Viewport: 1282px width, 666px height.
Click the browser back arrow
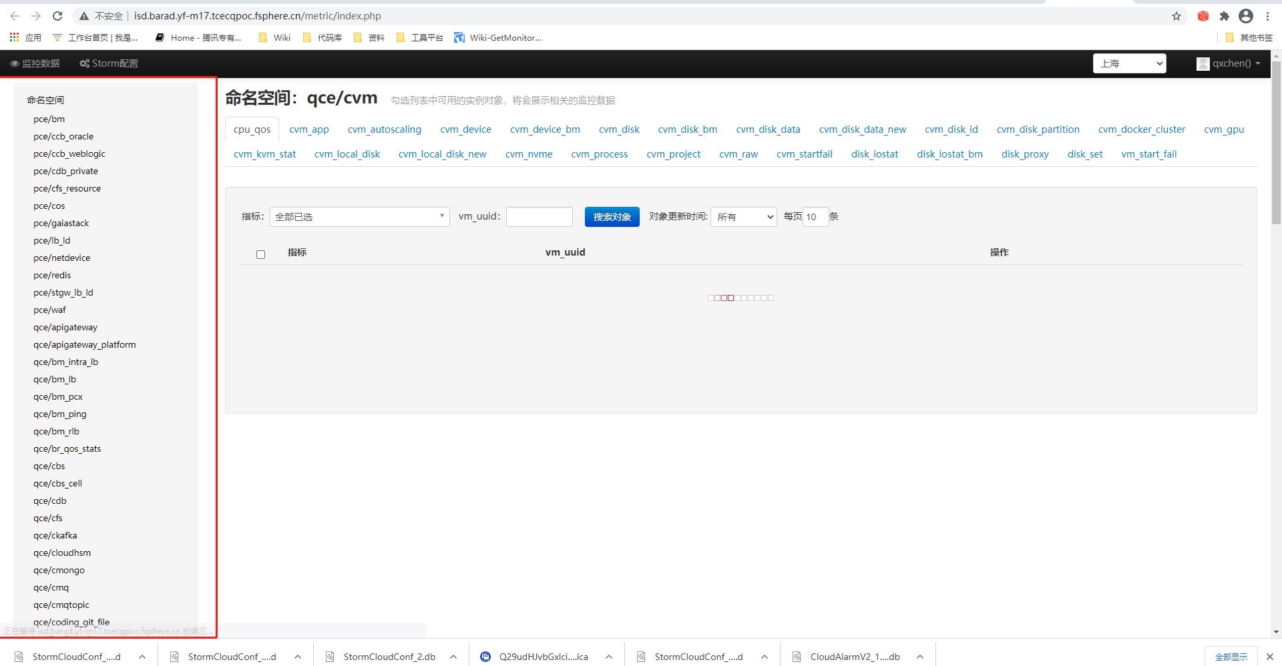[15, 16]
